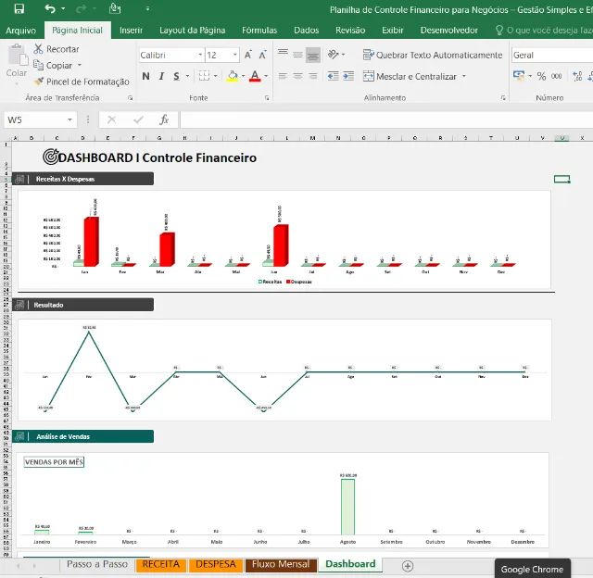Toggle Center horizontal alignment icon
Viewport: 593px width, 578px height.
coord(298,76)
